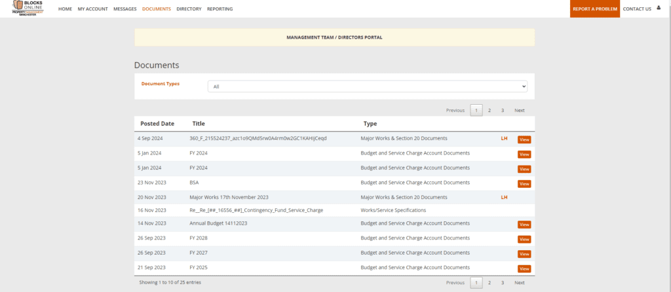Go to page 3 in bottom pagination

[503, 283]
